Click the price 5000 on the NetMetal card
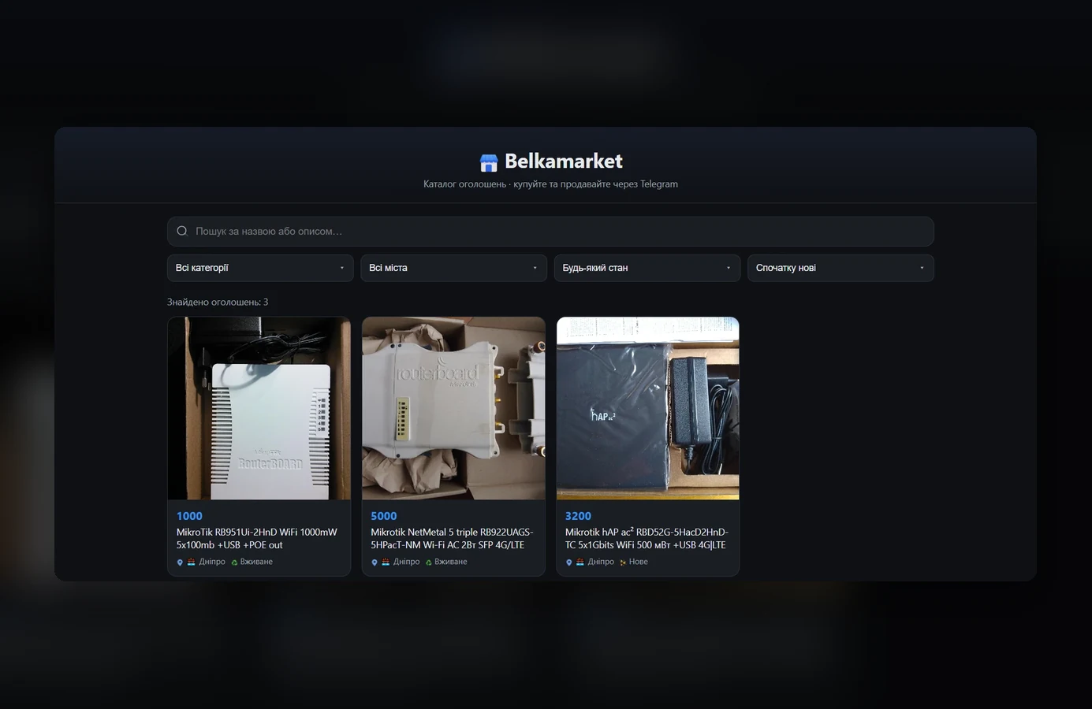 pyautogui.click(x=384, y=516)
